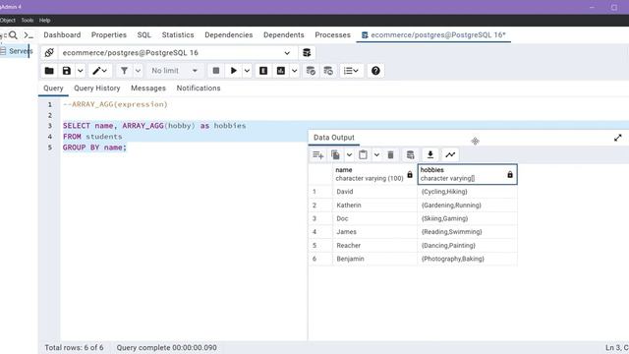Click Paste clipboard icon in Data Output
Image resolution: width=629 pixels, height=354 pixels.
363,155
